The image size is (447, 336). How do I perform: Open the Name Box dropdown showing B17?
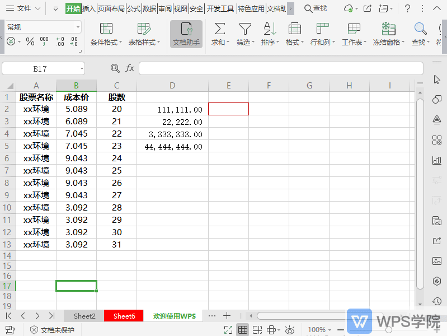pyautogui.click(x=82, y=68)
